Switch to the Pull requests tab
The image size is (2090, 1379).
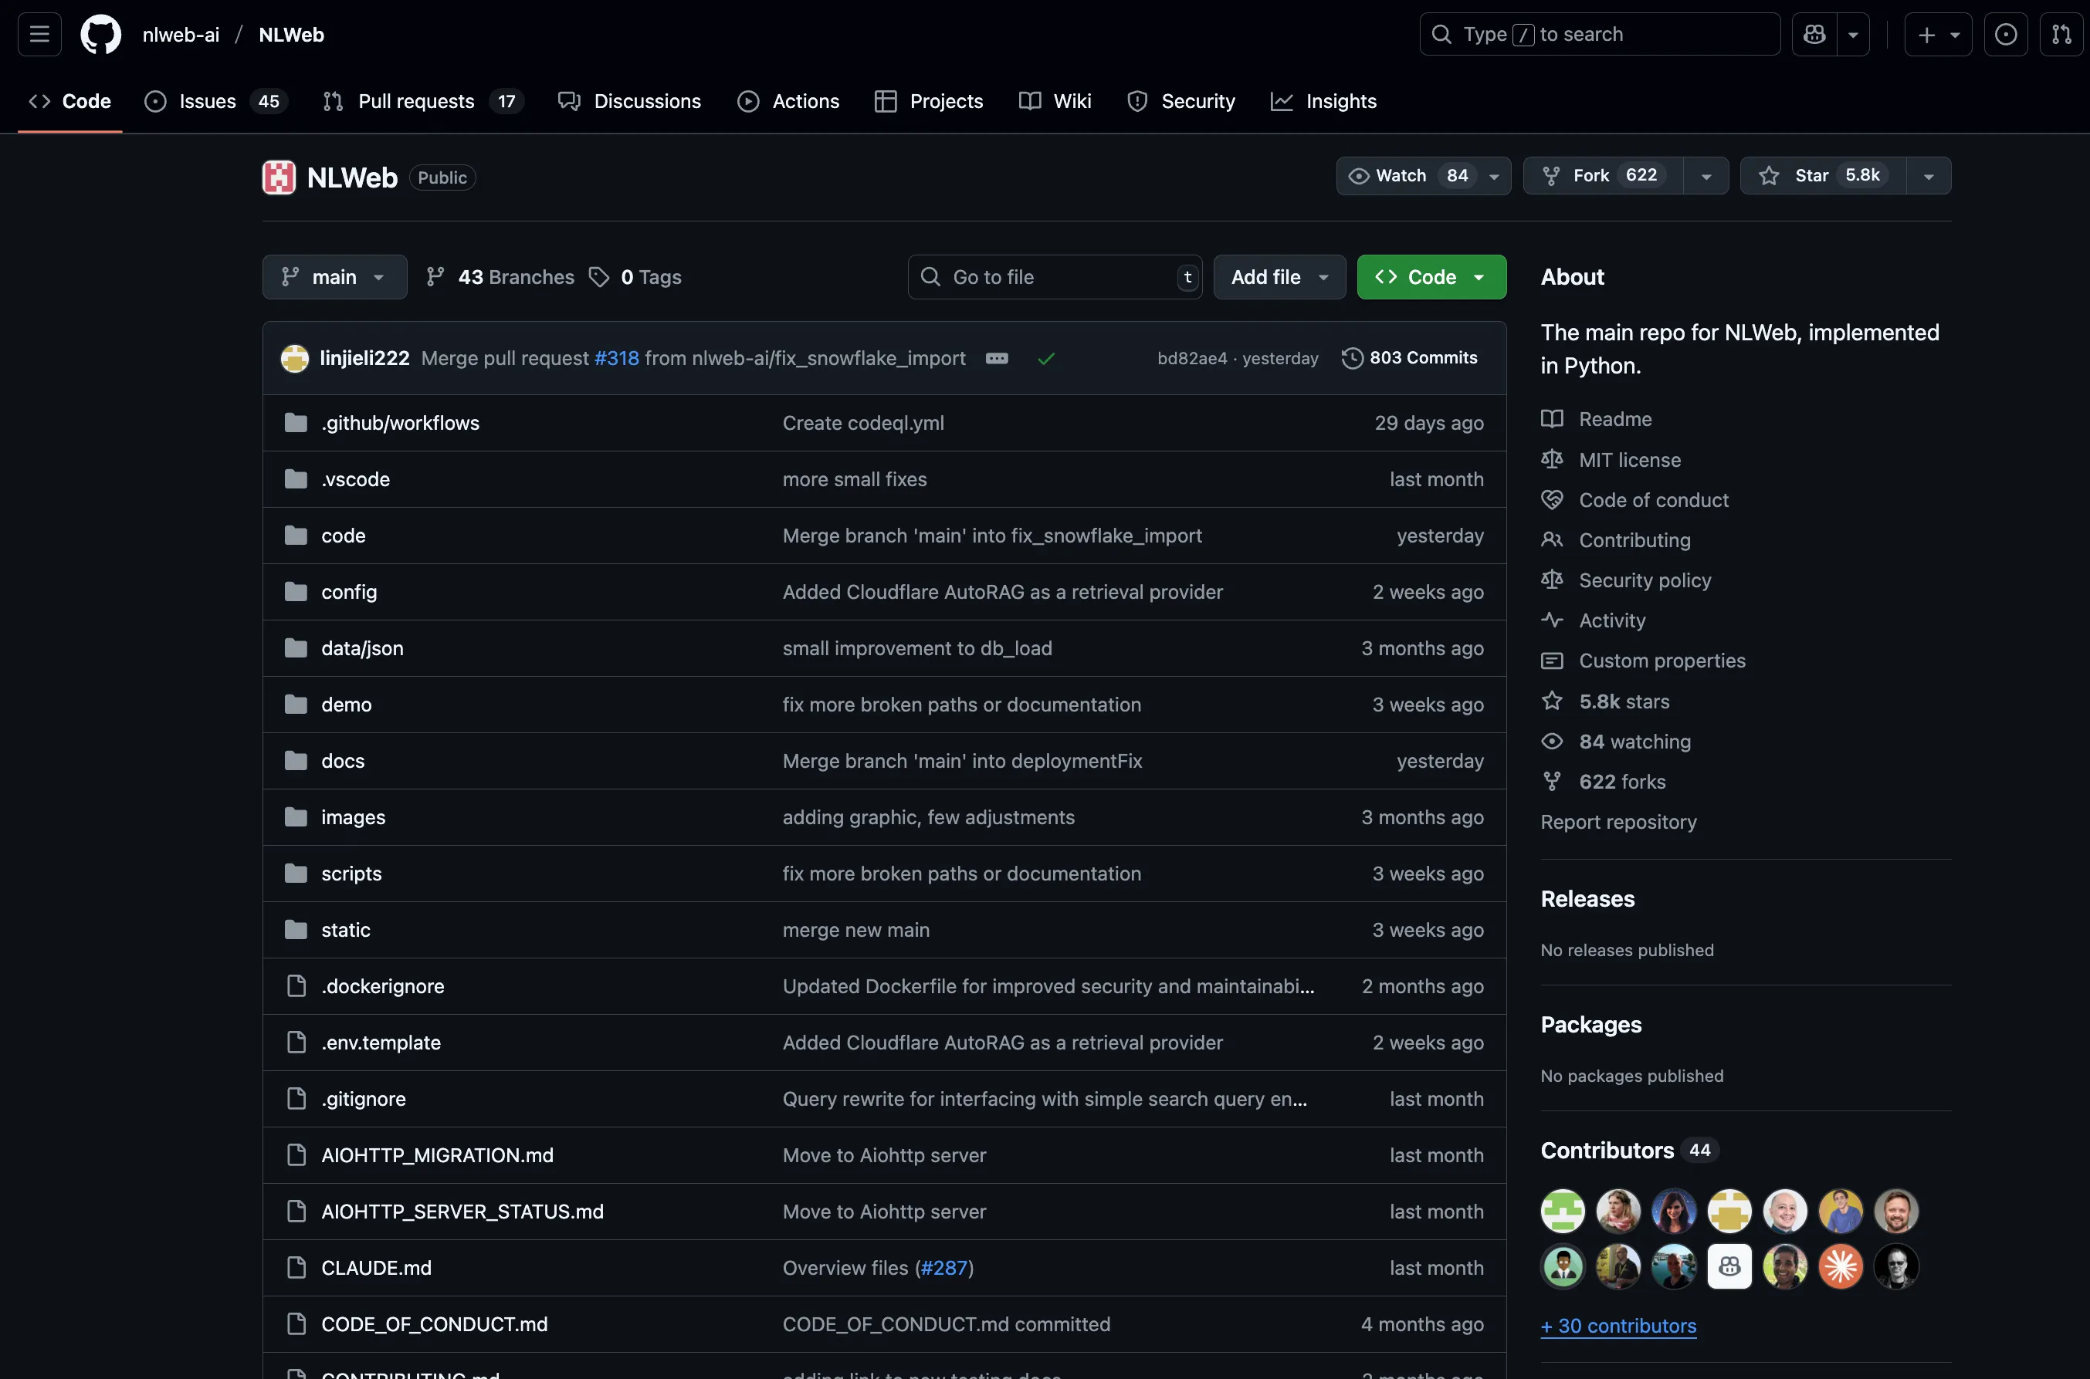423,101
